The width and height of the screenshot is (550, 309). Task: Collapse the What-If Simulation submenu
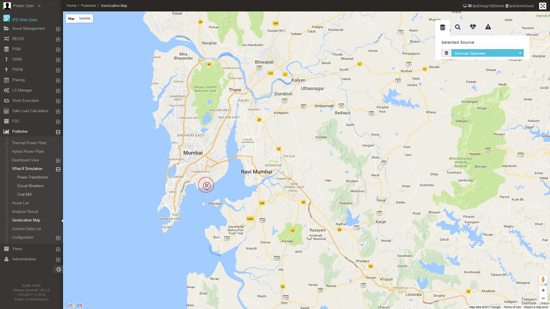(x=58, y=169)
